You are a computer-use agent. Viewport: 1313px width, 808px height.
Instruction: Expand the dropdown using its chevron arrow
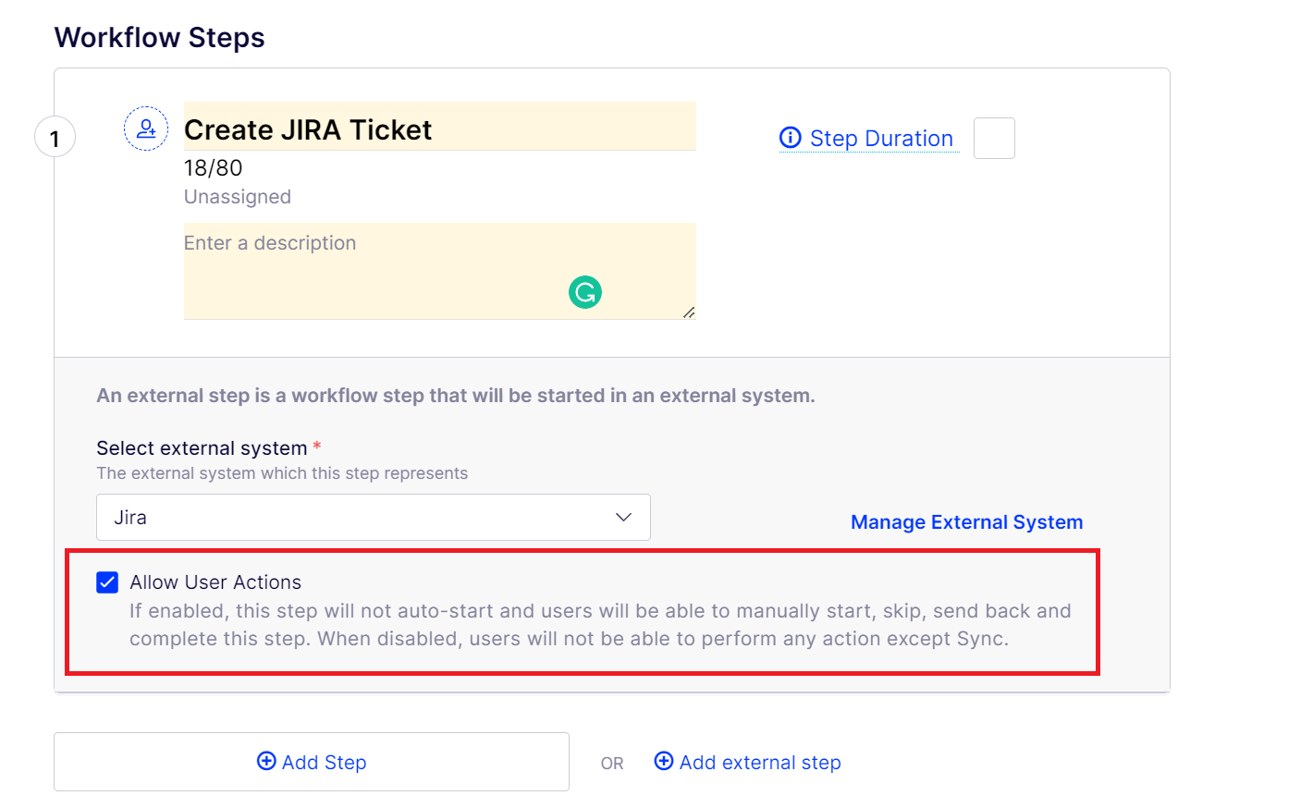pos(624,518)
